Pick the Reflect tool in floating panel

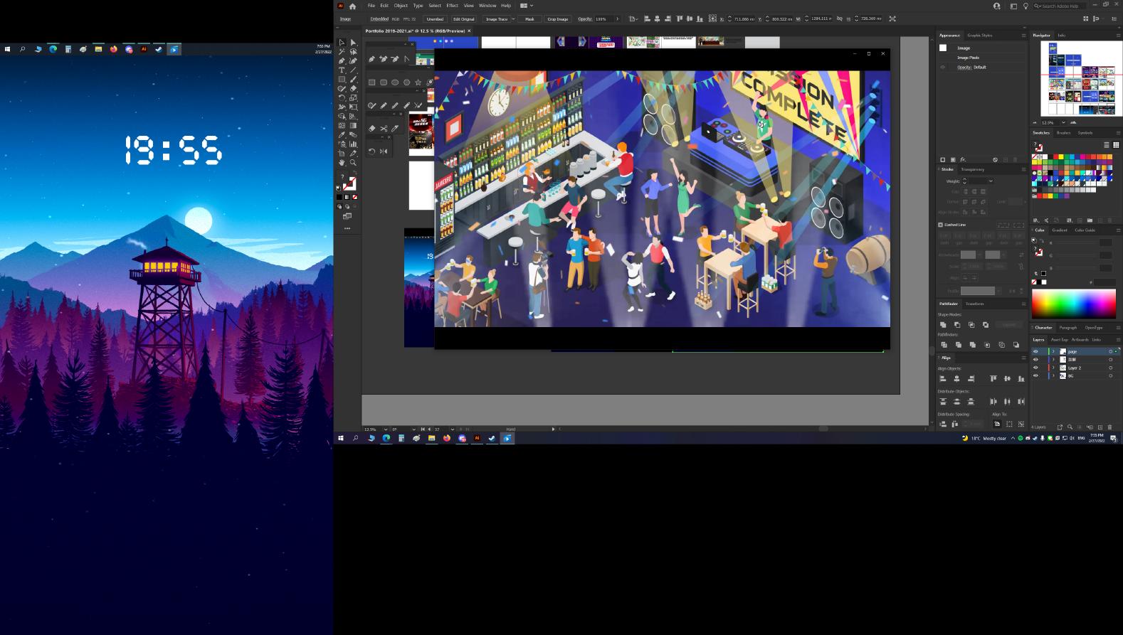pyautogui.click(x=384, y=151)
